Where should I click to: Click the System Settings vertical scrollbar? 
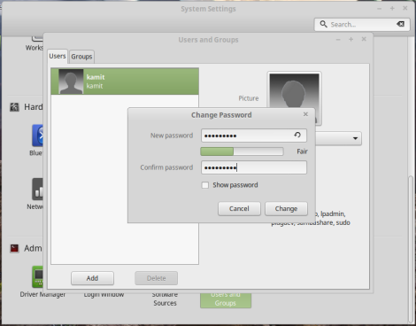[x=411, y=250]
